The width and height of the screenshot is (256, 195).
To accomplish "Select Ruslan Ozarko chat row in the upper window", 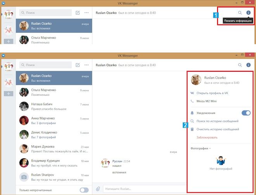I will click(54, 26).
